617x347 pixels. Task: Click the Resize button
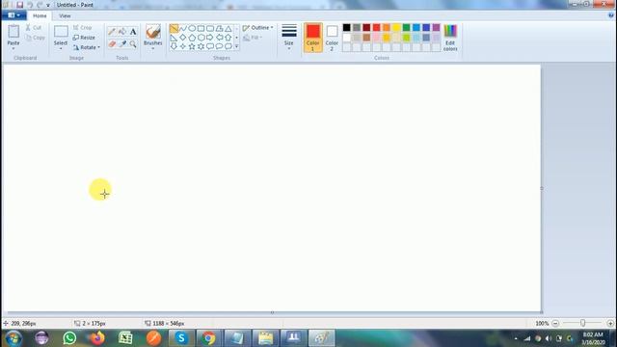click(84, 38)
